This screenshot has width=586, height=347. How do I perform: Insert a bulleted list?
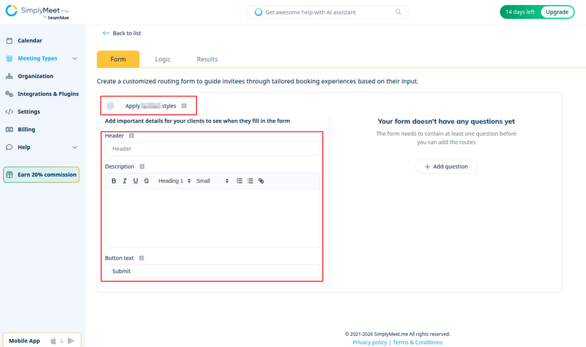click(x=251, y=180)
